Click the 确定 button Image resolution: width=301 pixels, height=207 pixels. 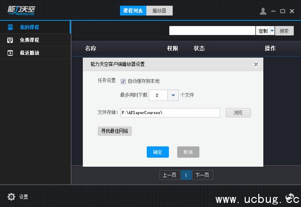pos(158,152)
